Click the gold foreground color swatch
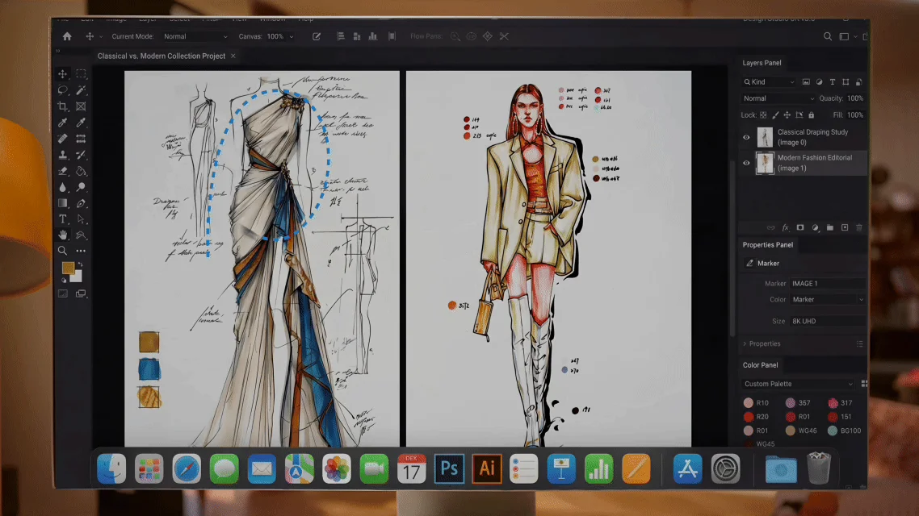919x516 pixels. tap(68, 268)
